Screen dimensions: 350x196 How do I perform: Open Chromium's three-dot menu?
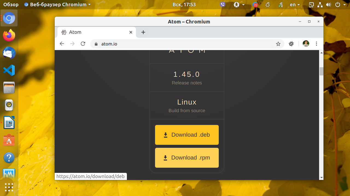[316, 44]
